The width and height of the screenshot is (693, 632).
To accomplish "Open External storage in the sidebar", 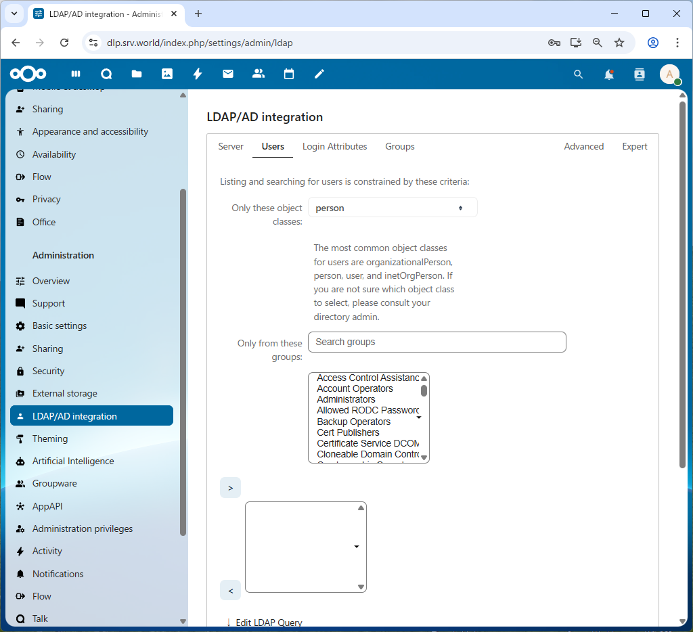I will click(x=64, y=393).
